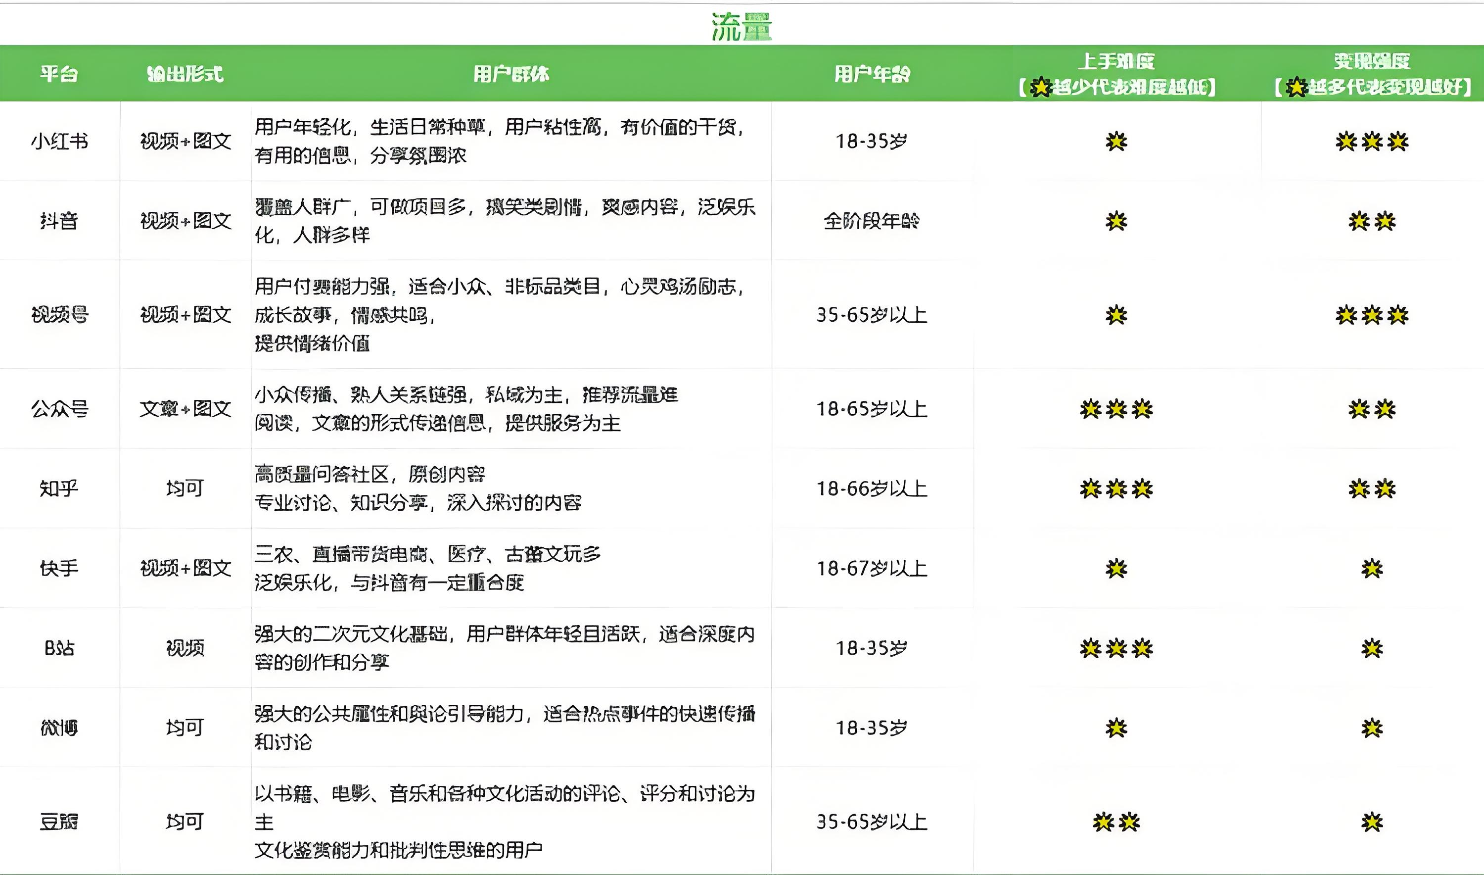This screenshot has width=1484, height=875.
Task: Select the 强大的公共属性 description for 微博
Action: [x=505, y=728]
